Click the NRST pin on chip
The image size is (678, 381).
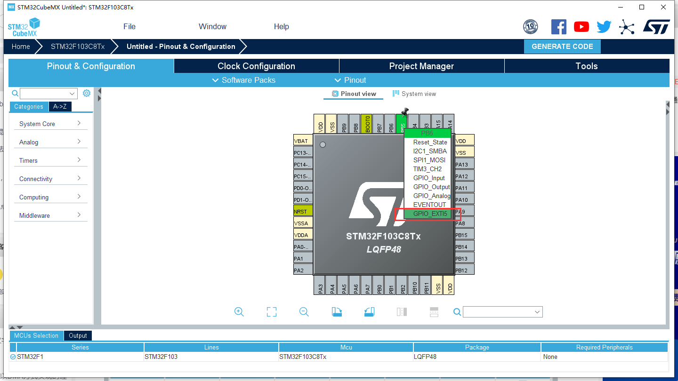click(303, 211)
